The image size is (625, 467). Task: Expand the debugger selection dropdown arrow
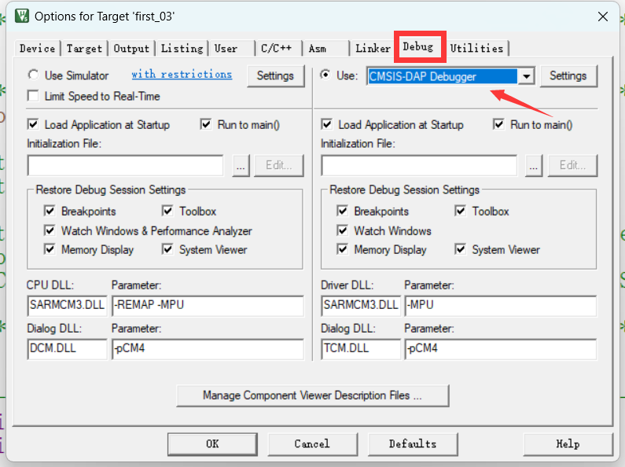pyautogui.click(x=526, y=76)
